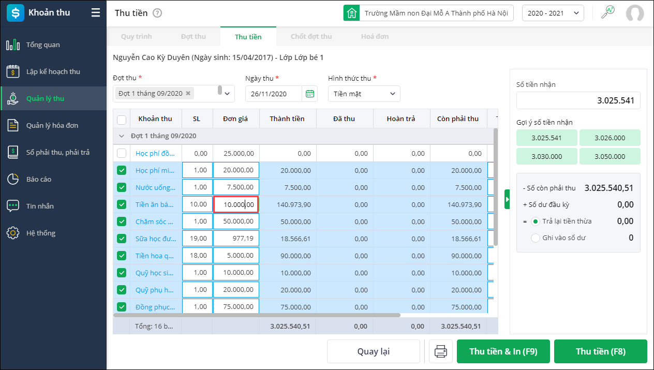The width and height of the screenshot is (654, 370).
Task: Uncheck the Nước uống... row checkbox
Action: pos(122,187)
